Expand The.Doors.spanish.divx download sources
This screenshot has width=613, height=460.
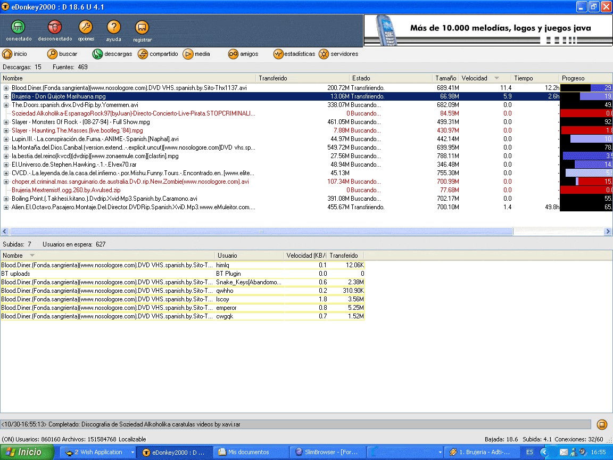point(6,105)
